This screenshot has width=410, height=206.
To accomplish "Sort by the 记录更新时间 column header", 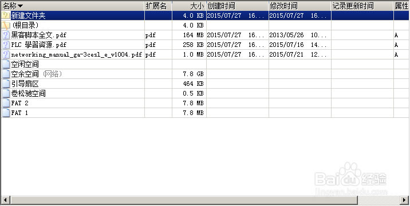I will click(x=362, y=6).
